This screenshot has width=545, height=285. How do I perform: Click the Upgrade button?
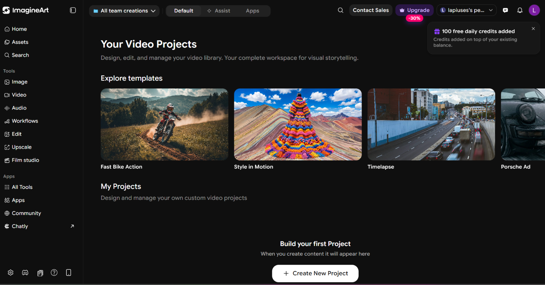(x=414, y=10)
